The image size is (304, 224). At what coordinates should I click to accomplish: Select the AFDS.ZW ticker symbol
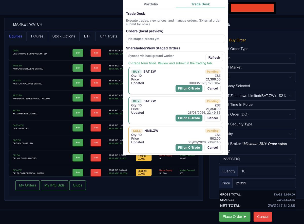[17, 66]
